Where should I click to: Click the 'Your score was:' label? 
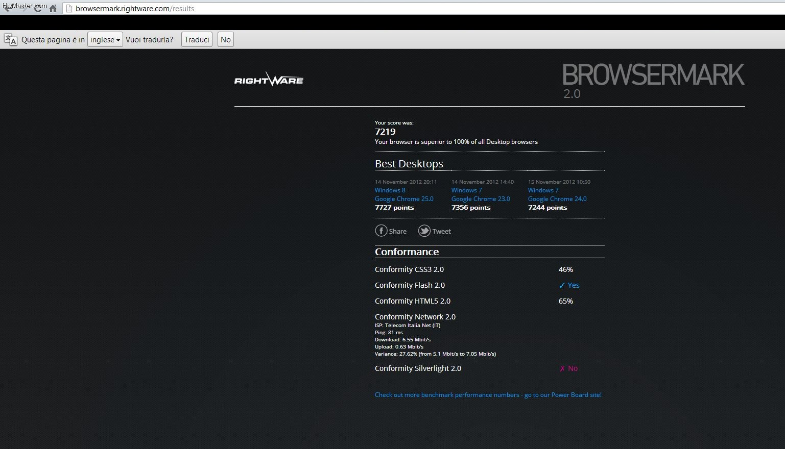394,123
